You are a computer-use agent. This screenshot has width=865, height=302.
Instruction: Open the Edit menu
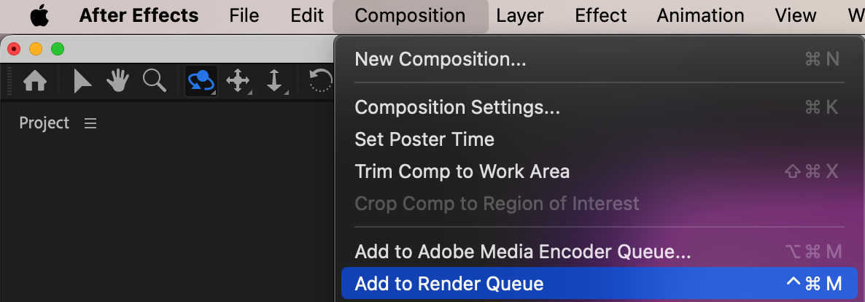click(307, 15)
